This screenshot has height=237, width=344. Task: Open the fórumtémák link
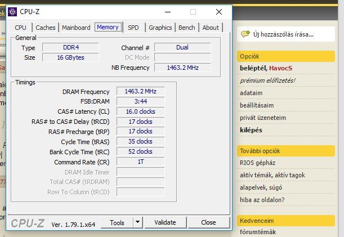point(258,232)
